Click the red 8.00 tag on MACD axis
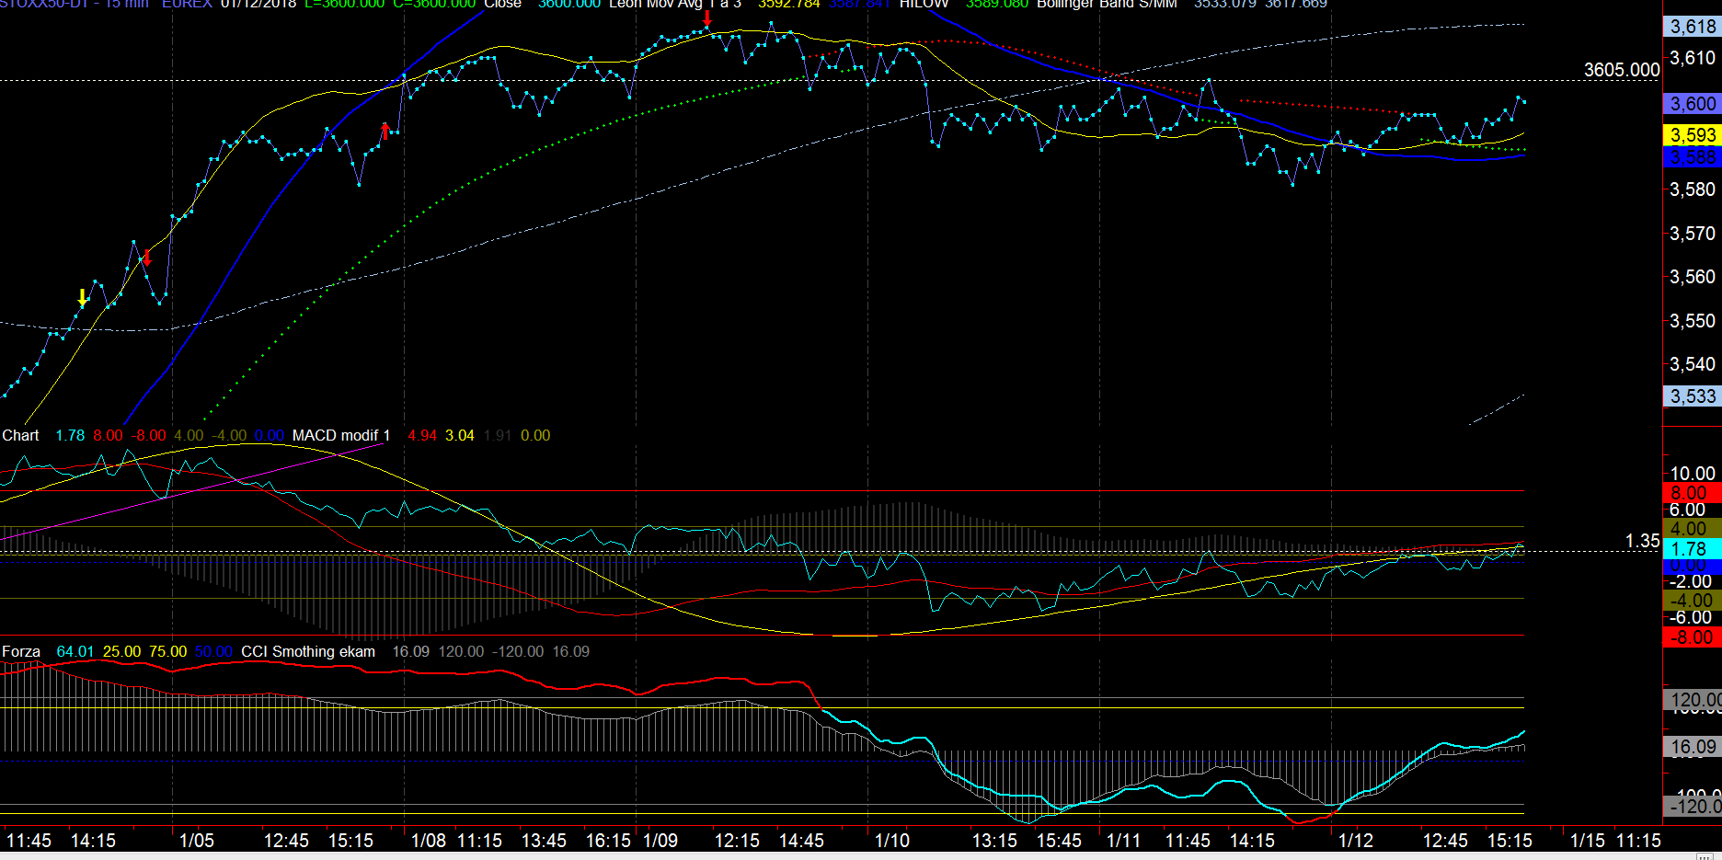The width and height of the screenshot is (1722, 860). pos(1693,493)
